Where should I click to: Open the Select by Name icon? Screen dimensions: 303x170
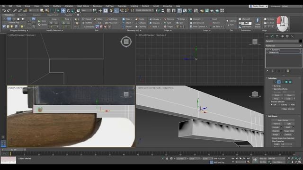pyautogui.click(x=47, y=10)
